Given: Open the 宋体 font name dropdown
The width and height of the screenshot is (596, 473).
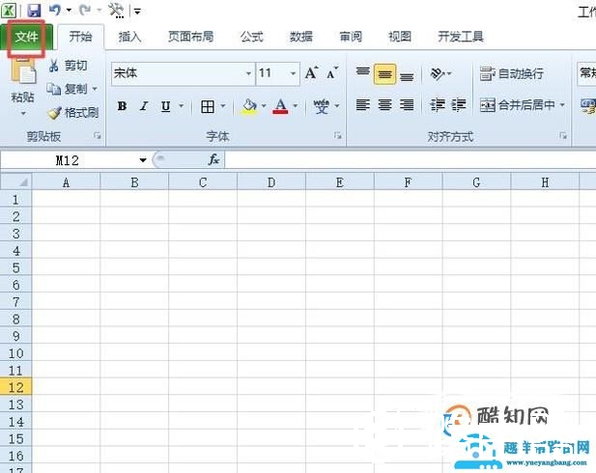Looking at the screenshot, I should (248, 73).
